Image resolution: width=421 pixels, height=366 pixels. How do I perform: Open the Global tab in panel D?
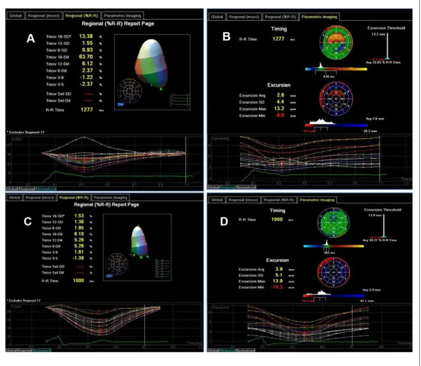(x=216, y=200)
